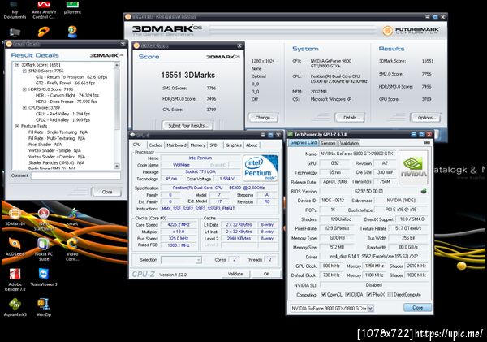This screenshot has height=342, width=487.
Task: Click the Intel Pentium logo in CPU-Z
Action: coord(260,168)
